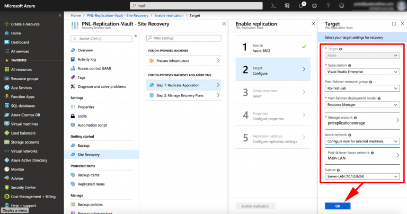This screenshot has width=407, height=214.
Task: Open the Post-failover deployment model dropdown
Action: click(x=362, y=105)
